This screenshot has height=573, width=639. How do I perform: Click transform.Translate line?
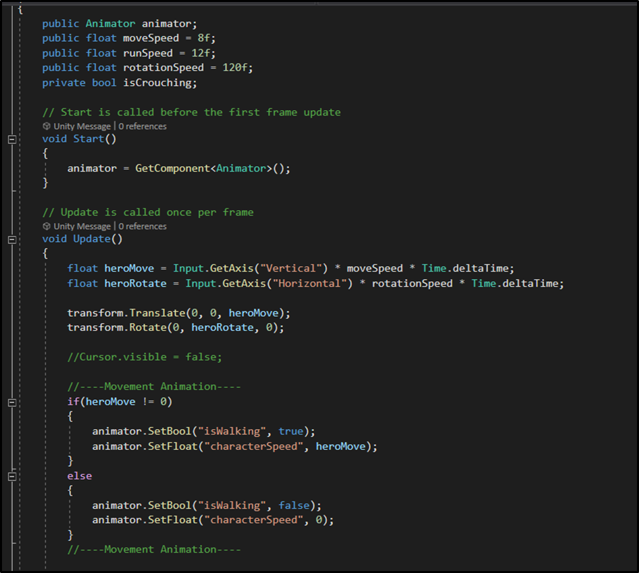(178, 313)
